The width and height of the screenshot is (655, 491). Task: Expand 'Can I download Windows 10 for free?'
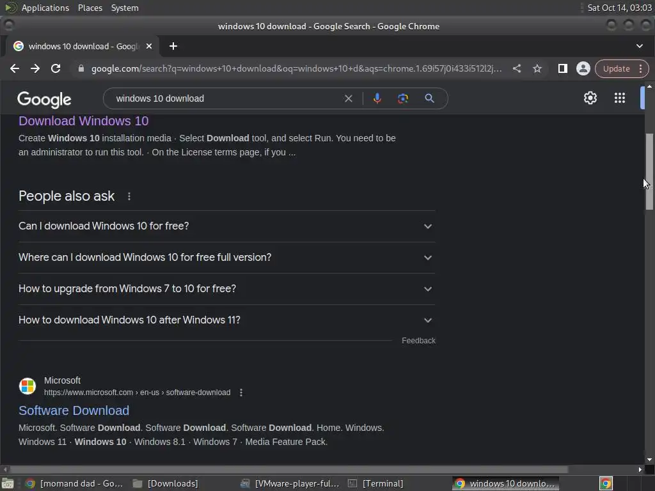(227, 226)
